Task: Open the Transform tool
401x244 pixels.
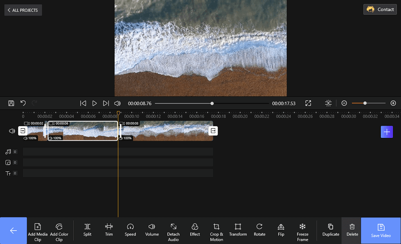Action: [238, 229]
